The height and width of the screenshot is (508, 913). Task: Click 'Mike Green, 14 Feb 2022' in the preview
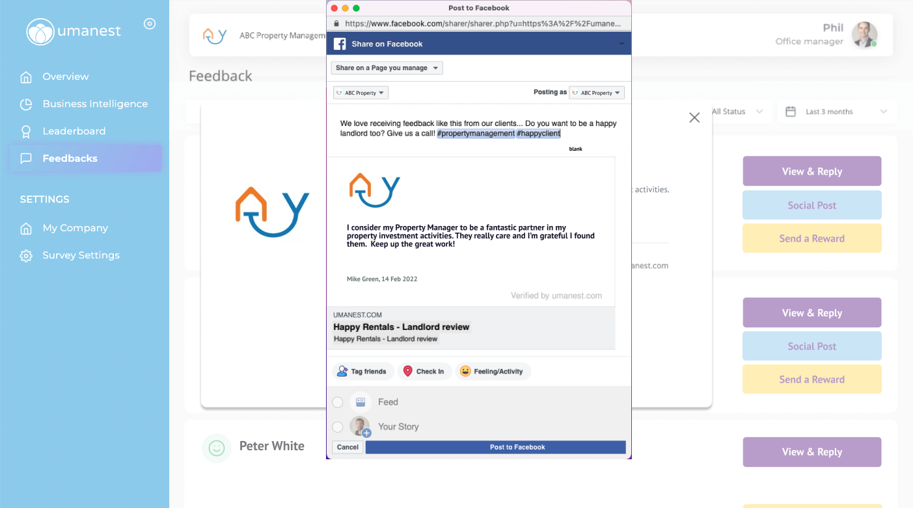tap(382, 279)
